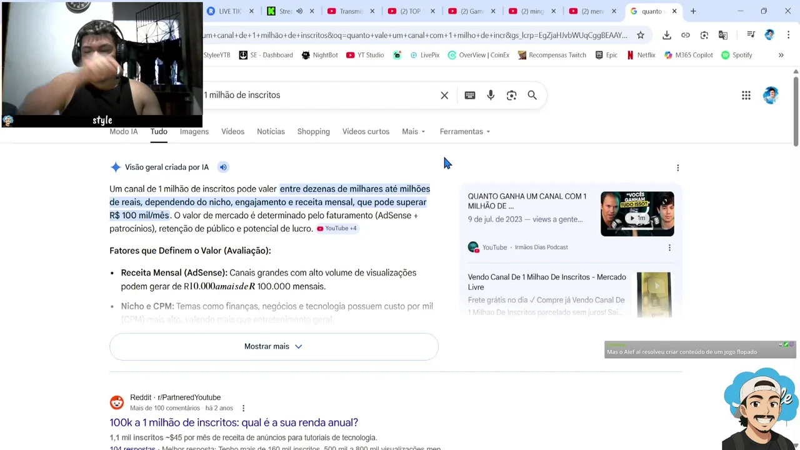This screenshot has height=450, width=800.
Task: Select the Imagens search tab
Action: click(x=194, y=131)
